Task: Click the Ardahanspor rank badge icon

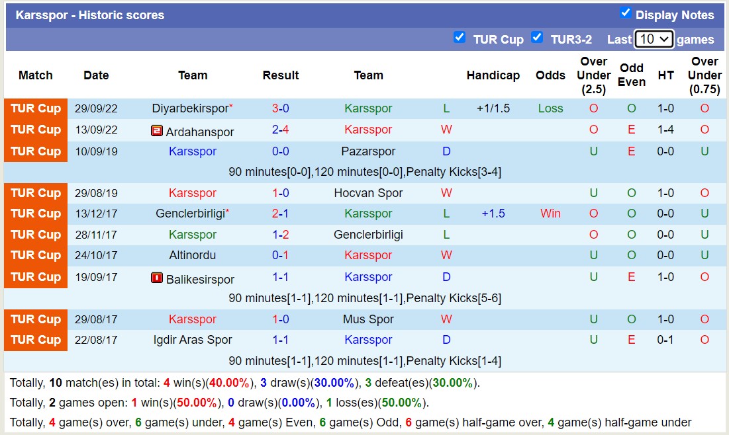Action: pyautogui.click(x=157, y=130)
